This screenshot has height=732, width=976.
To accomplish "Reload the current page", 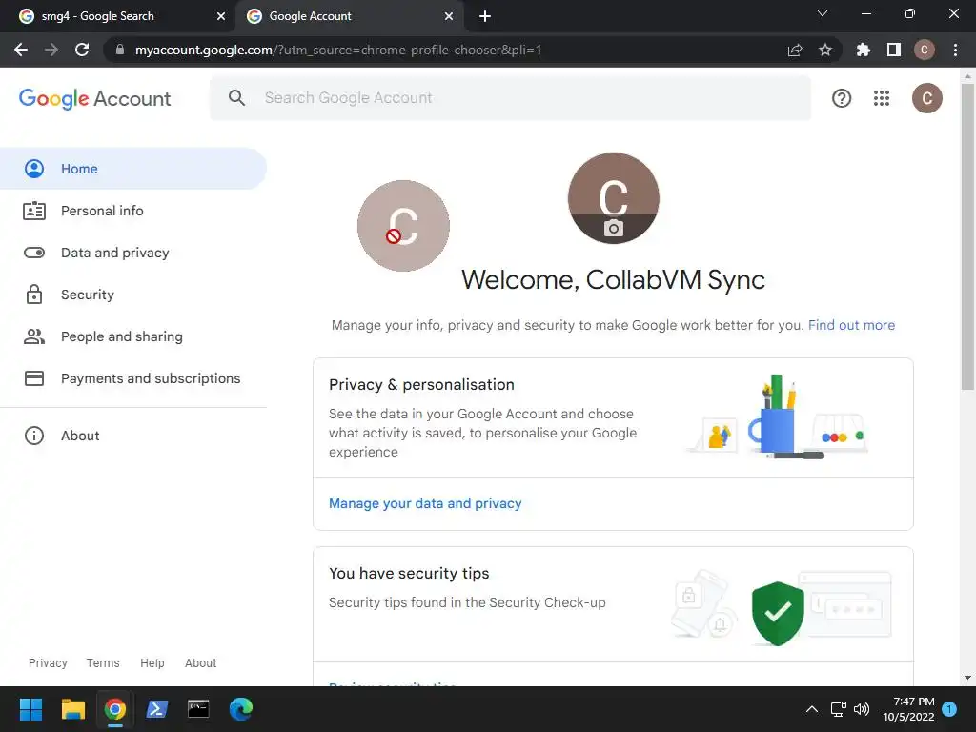I will 82,50.
